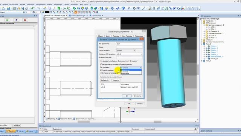Click the Resьба_12 thread icon in tree
The height and width of the screenshot is (136, 241).
coord(209,59)
